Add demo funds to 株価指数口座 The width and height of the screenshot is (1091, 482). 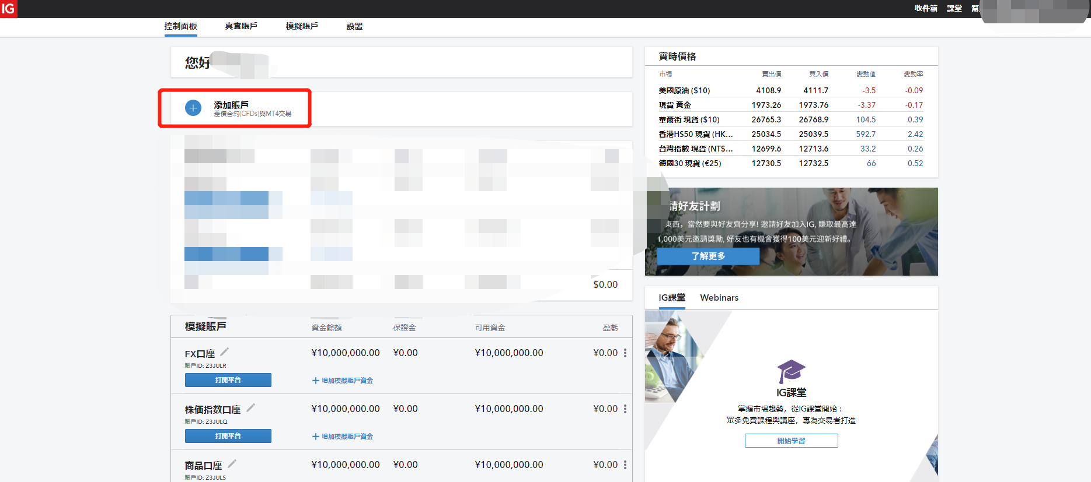pyautogui.click(x=343, y=437)
